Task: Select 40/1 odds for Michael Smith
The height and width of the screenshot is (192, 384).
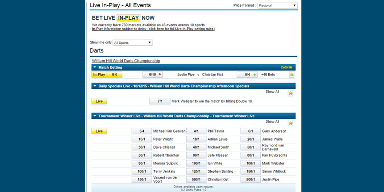Action: click(x=196, y=147)
